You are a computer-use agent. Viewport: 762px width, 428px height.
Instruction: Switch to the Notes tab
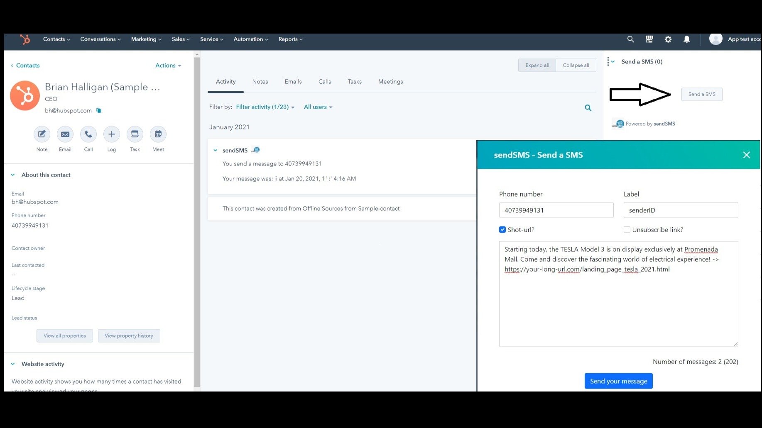point(260,82)
